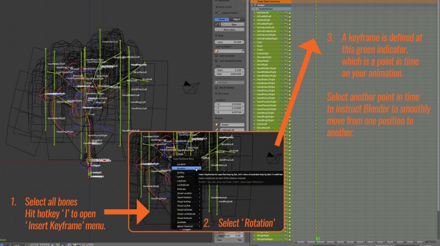
Task: Choose Location in Insert Keyframe menu
Action: [x=186, y=164]
